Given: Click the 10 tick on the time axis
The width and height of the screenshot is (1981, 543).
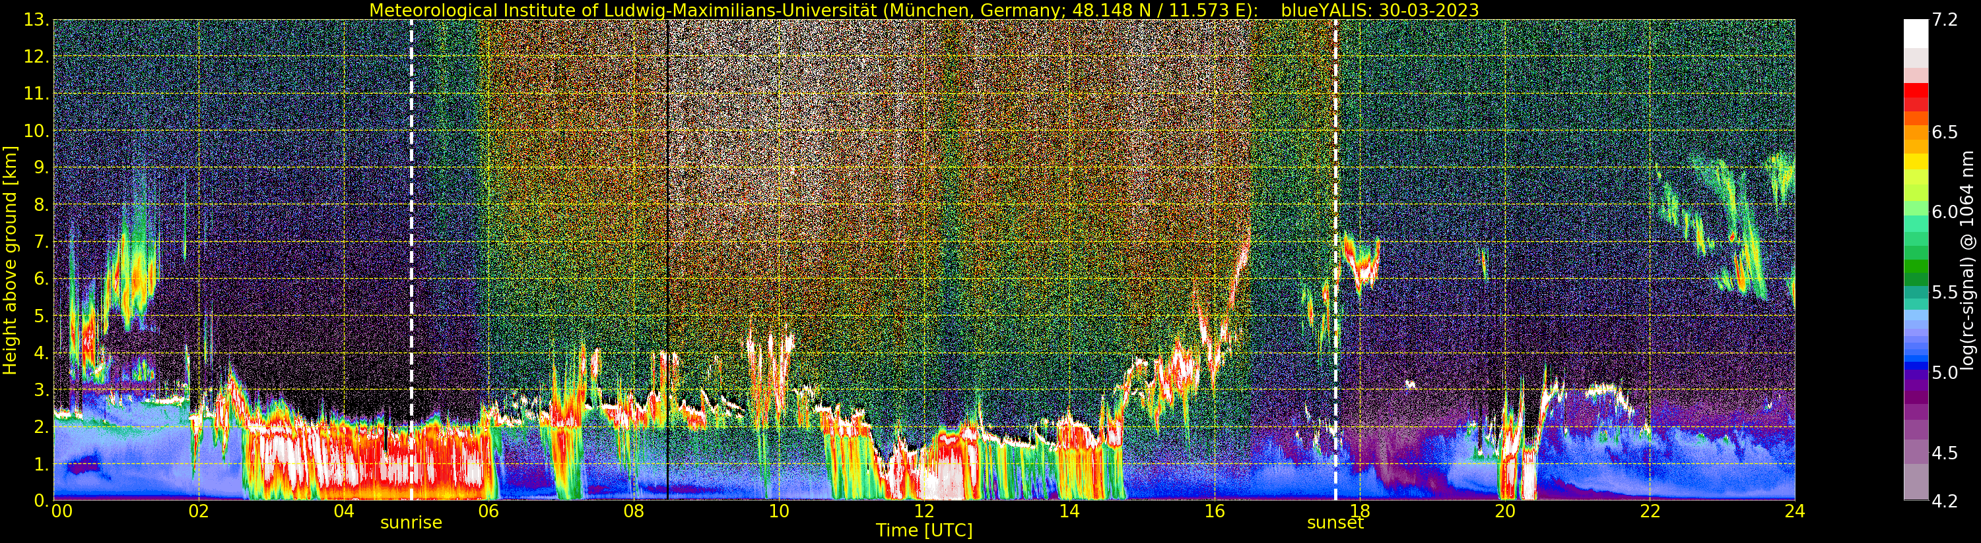Looking at the screenshot, I should (x=779, y=511).
